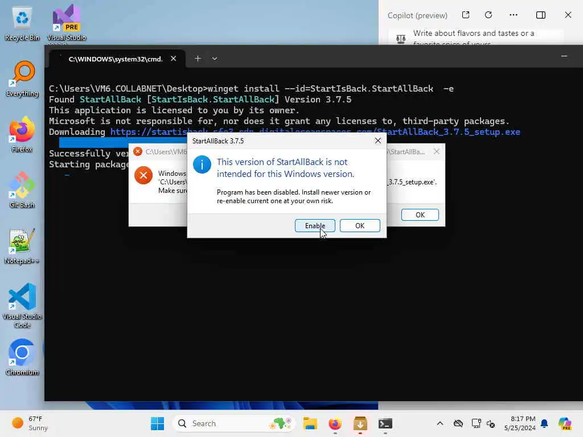The width and height of the screenshot is (583, 437).
Task: Open the weather widget showing 67°F Sunny
Action: tap(30, 423)
